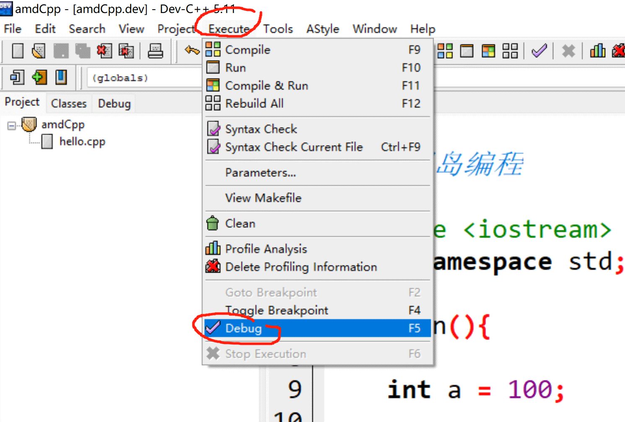
Task: Switch to the Classes sidebar tab
Action: pos(69,103)
